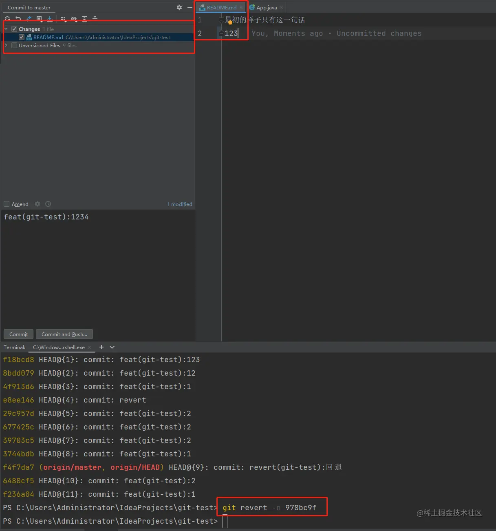Enable the Amend checkbox
This screenshot has width=496, height=531.
coord(7,204)
